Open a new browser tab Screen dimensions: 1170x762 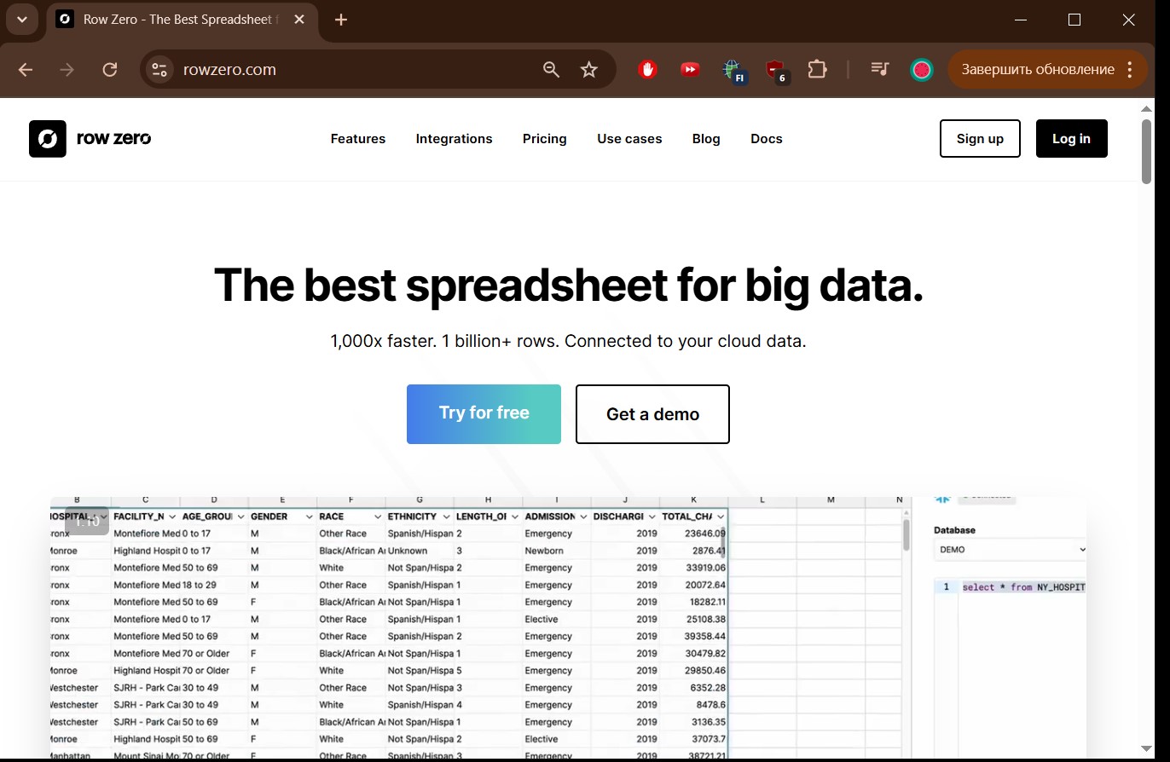341,20
